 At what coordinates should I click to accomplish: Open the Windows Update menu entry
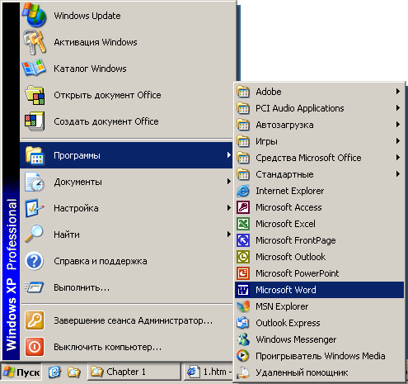pos(126,16)
